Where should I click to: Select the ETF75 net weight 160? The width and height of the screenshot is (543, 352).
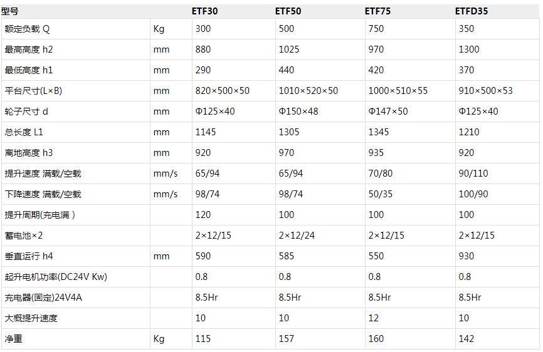point(376,339)
